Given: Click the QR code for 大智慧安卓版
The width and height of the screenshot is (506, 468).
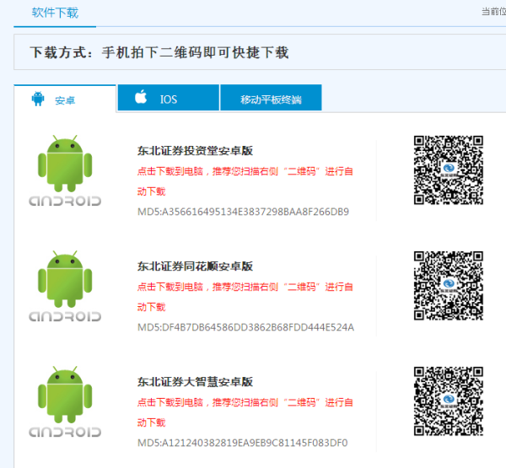Looking at the screenshot, I should click(449, 401).
